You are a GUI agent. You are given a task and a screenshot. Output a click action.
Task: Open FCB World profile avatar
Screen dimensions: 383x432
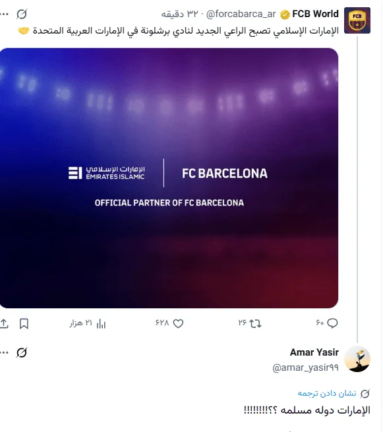pyautogui.click(x=357, y=20)
